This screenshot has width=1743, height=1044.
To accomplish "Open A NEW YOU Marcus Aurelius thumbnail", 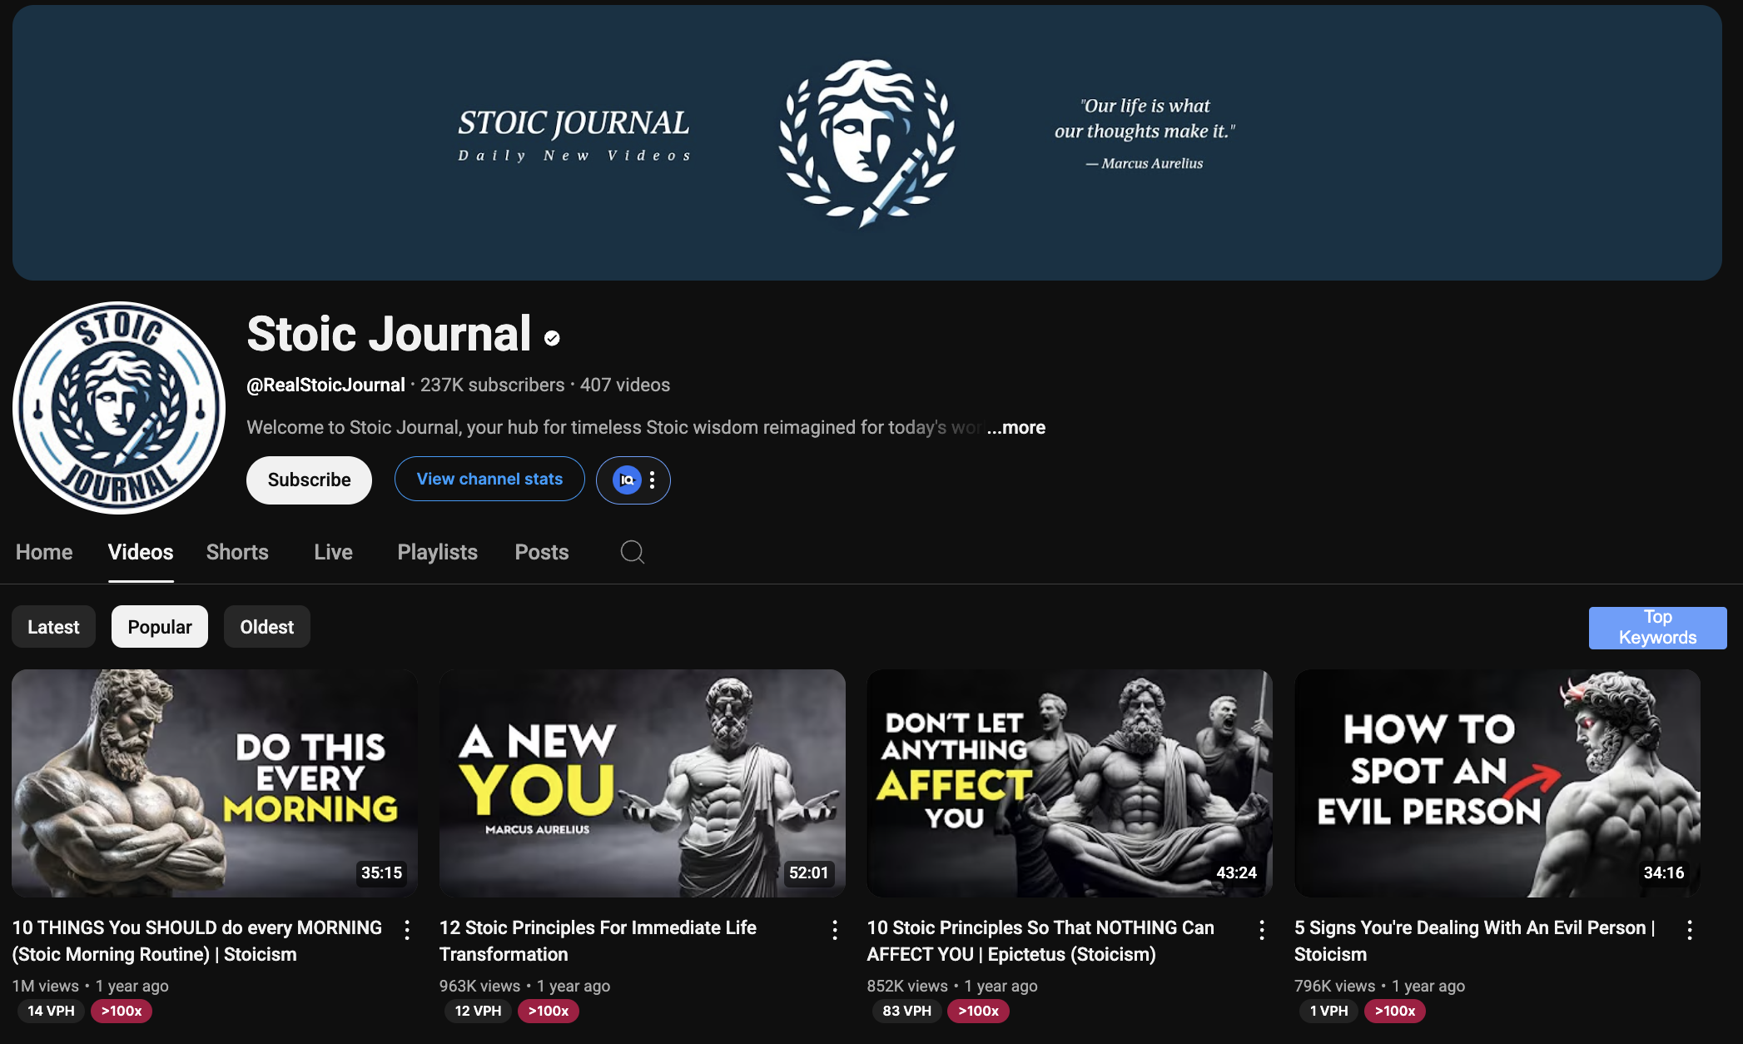I will pyautogui.click(x=643, y=783).
